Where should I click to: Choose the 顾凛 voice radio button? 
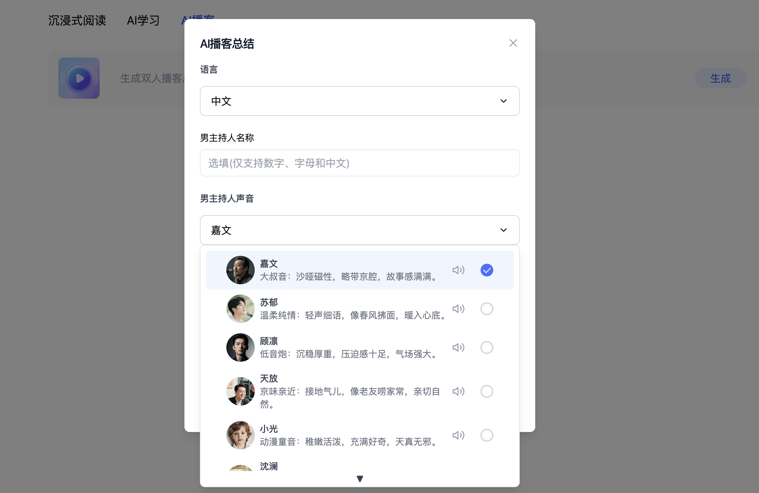click(487, 347)
